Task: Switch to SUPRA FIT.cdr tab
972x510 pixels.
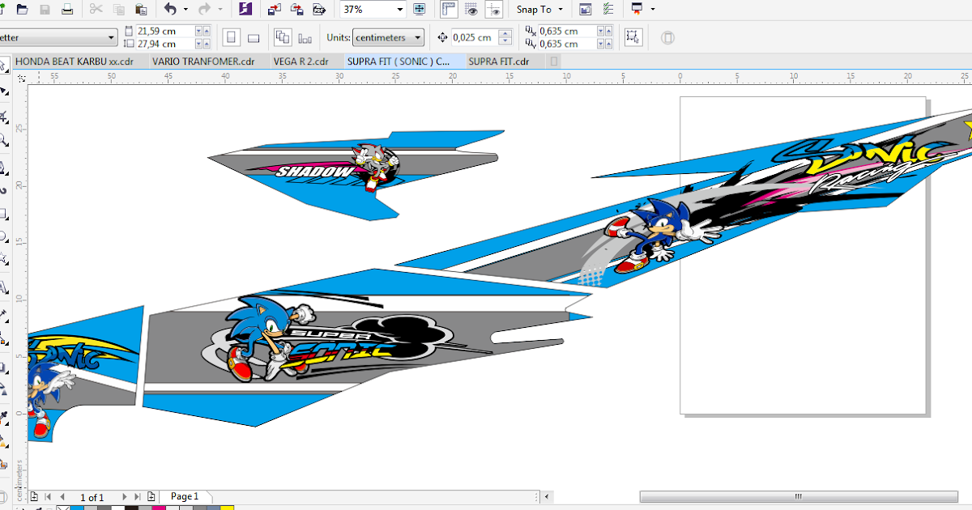Action: [499, 62]
